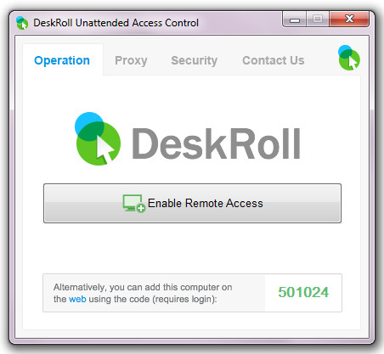Click the disabled maximize window button
384x354 pixels.
click(x=318, y=20)
